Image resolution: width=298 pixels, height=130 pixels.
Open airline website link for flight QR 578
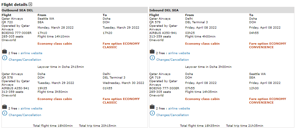[x=31, y=109]
